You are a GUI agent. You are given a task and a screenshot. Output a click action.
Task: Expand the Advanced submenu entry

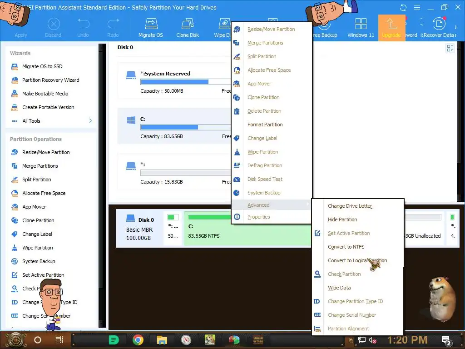[272, 205]
